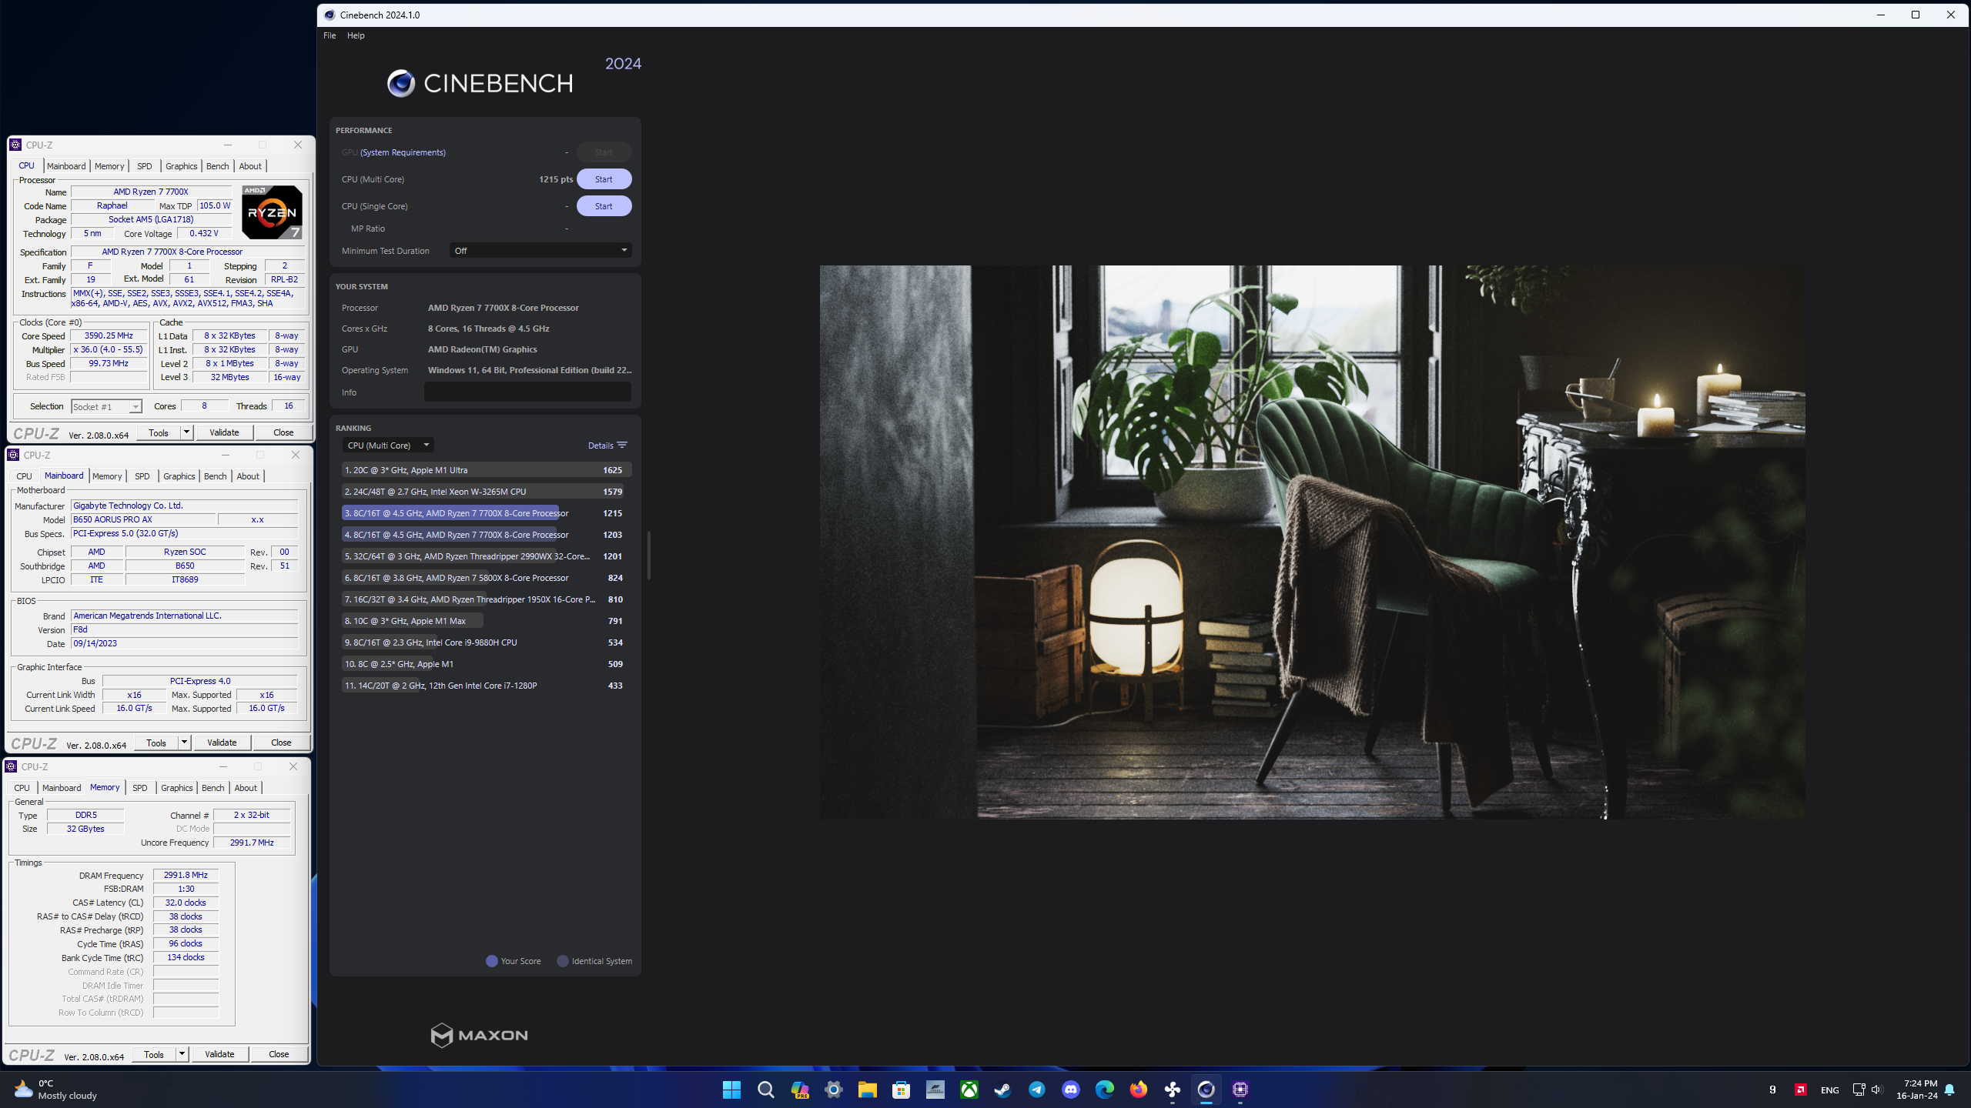Image resolution: width=1971 pixels, height=1108 pixels.
Task: Open the Socket #1 selection dropdown
Action: pos(107,407)
